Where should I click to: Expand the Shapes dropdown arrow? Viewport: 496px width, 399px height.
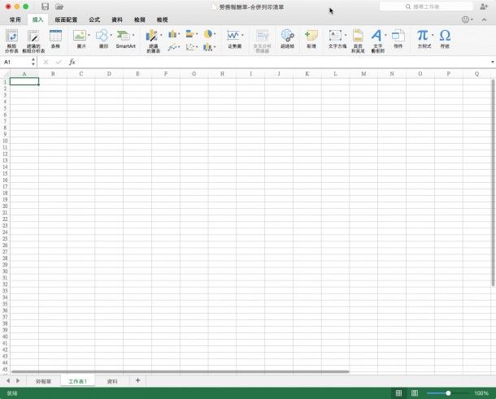[111, 35]
